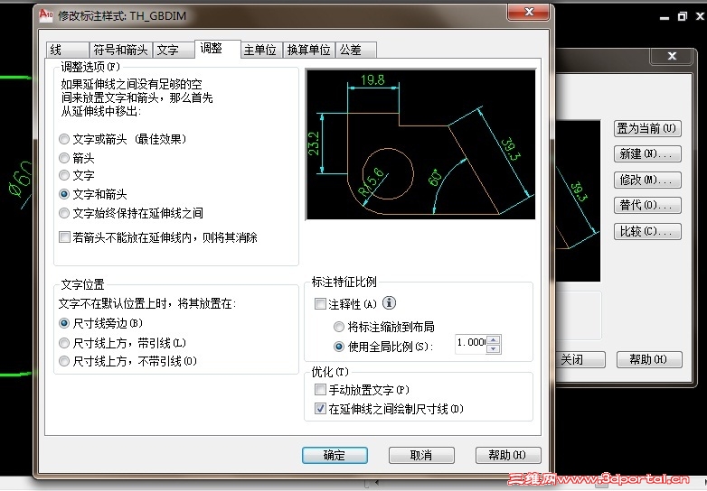Click the global scale value field
Image resolution: width=707 pixels, height=491 pixels.
[470, 344]
